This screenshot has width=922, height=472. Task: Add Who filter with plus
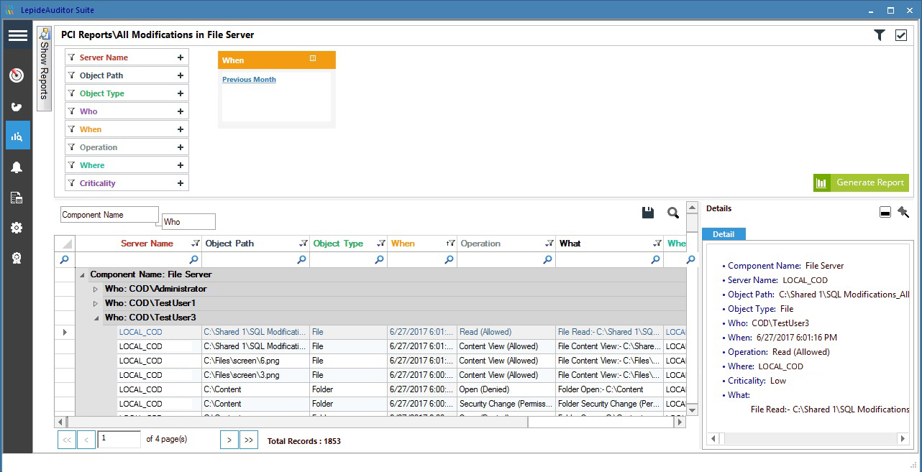click(181, 111)
